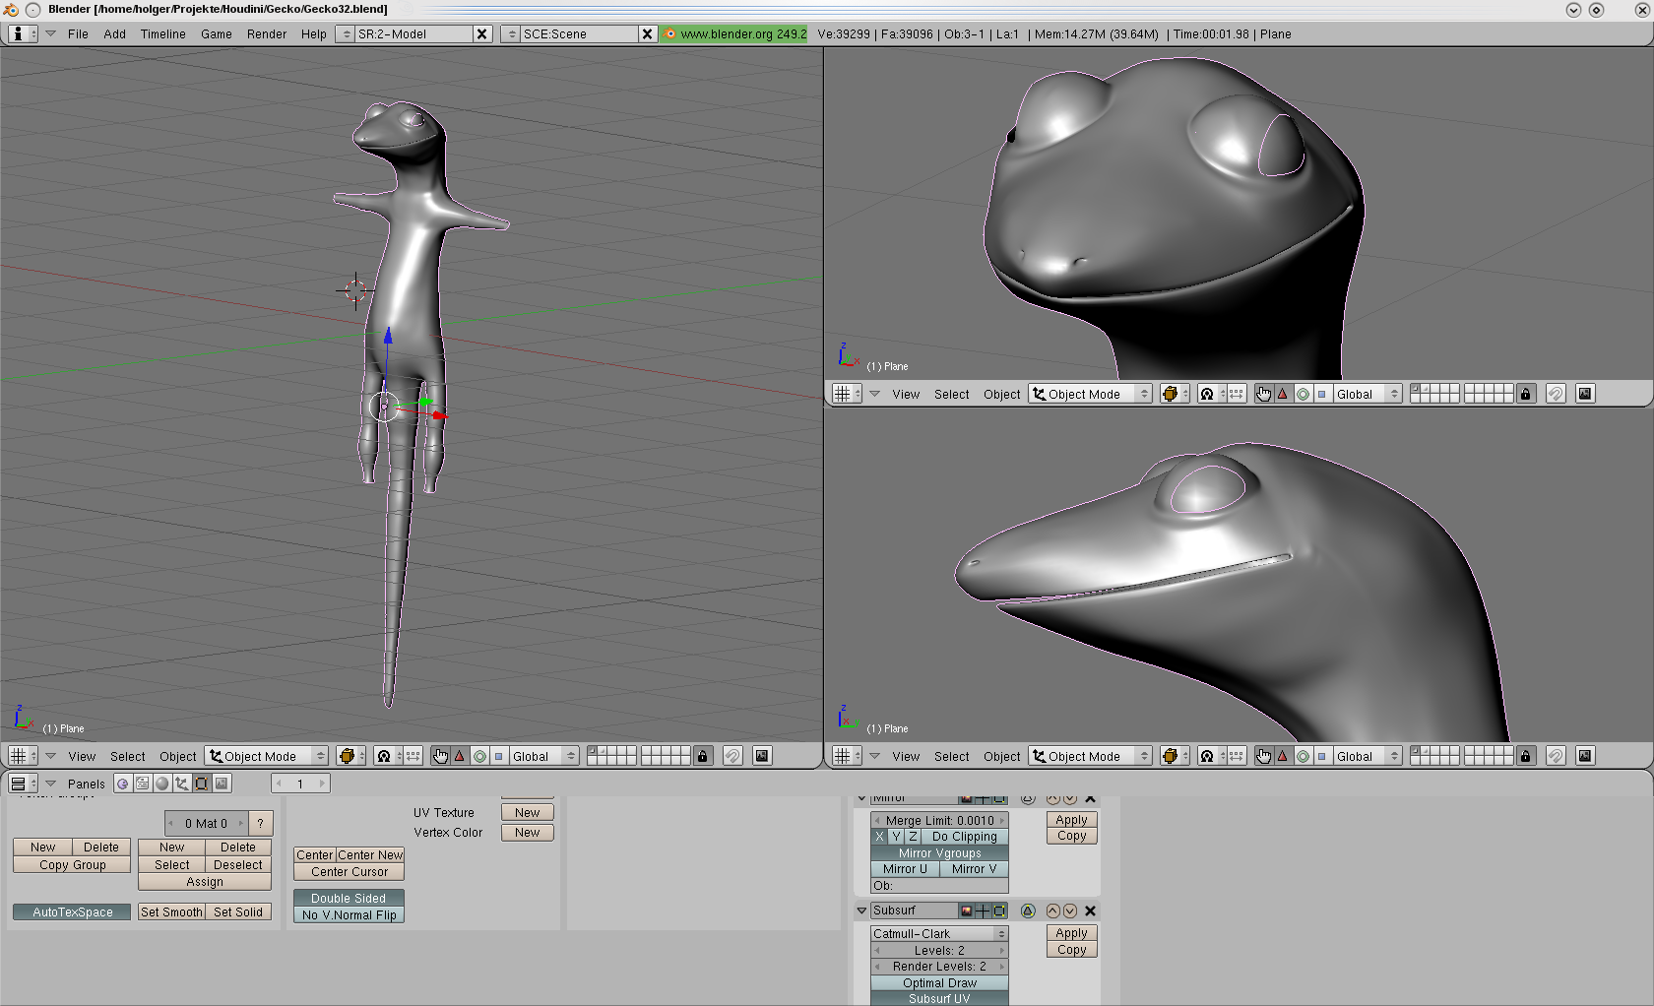Image resolution: width=1654 pixels, height=1006 pixels.
Task: Toggle Mirror modifier X axis
Action: [880, 837]
